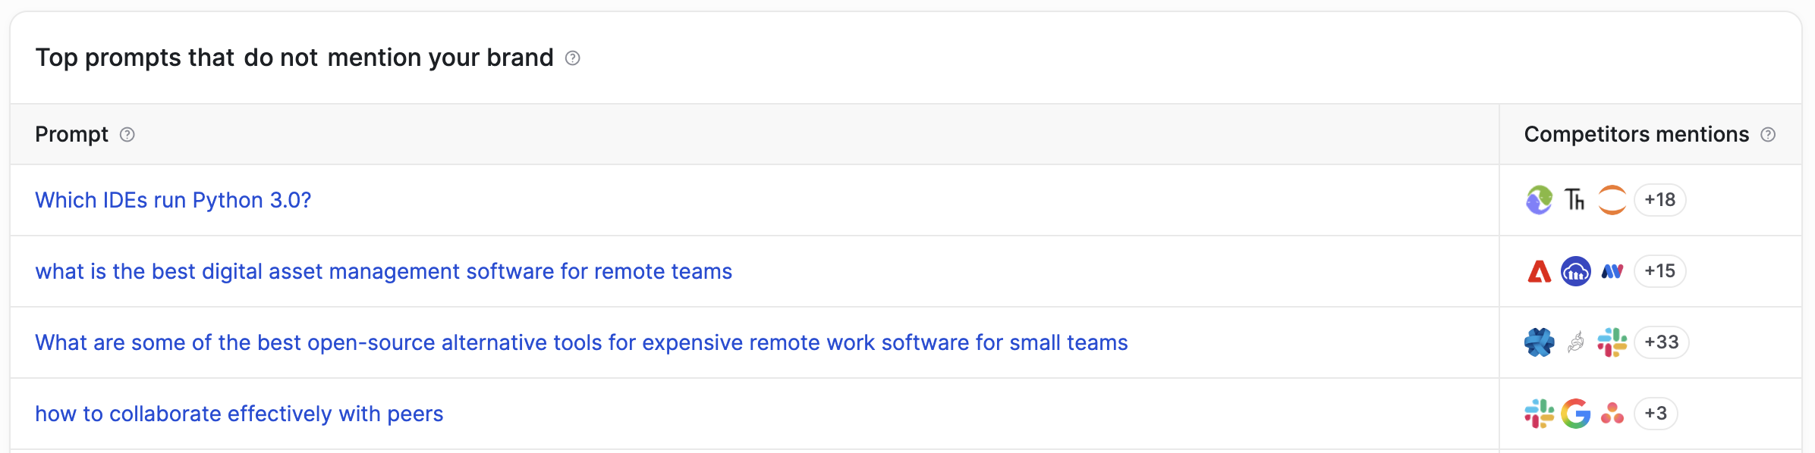Open 'Which IDEs run Python 3.0?' prompt
Image resolution: width=1815 pixels, height=453 pixels.
tap(173, 200)
